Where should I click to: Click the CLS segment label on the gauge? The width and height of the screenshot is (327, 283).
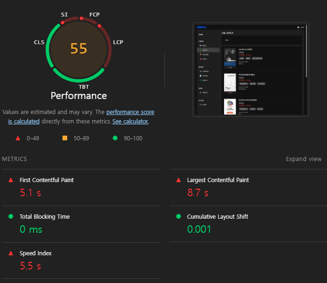point(39,42)
